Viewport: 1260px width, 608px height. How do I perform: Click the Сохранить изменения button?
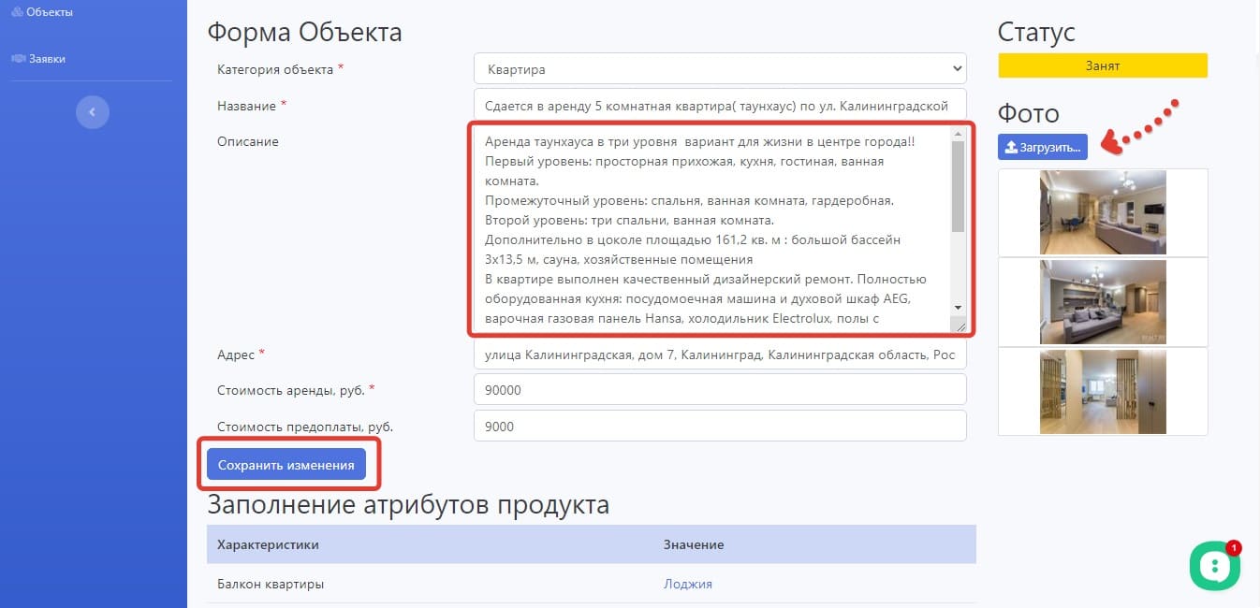(286, 465)
